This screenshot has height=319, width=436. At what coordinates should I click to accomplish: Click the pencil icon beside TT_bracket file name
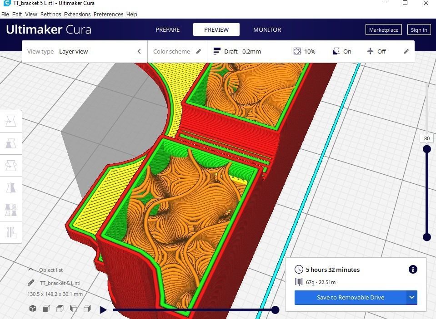[x=31, y=283]
